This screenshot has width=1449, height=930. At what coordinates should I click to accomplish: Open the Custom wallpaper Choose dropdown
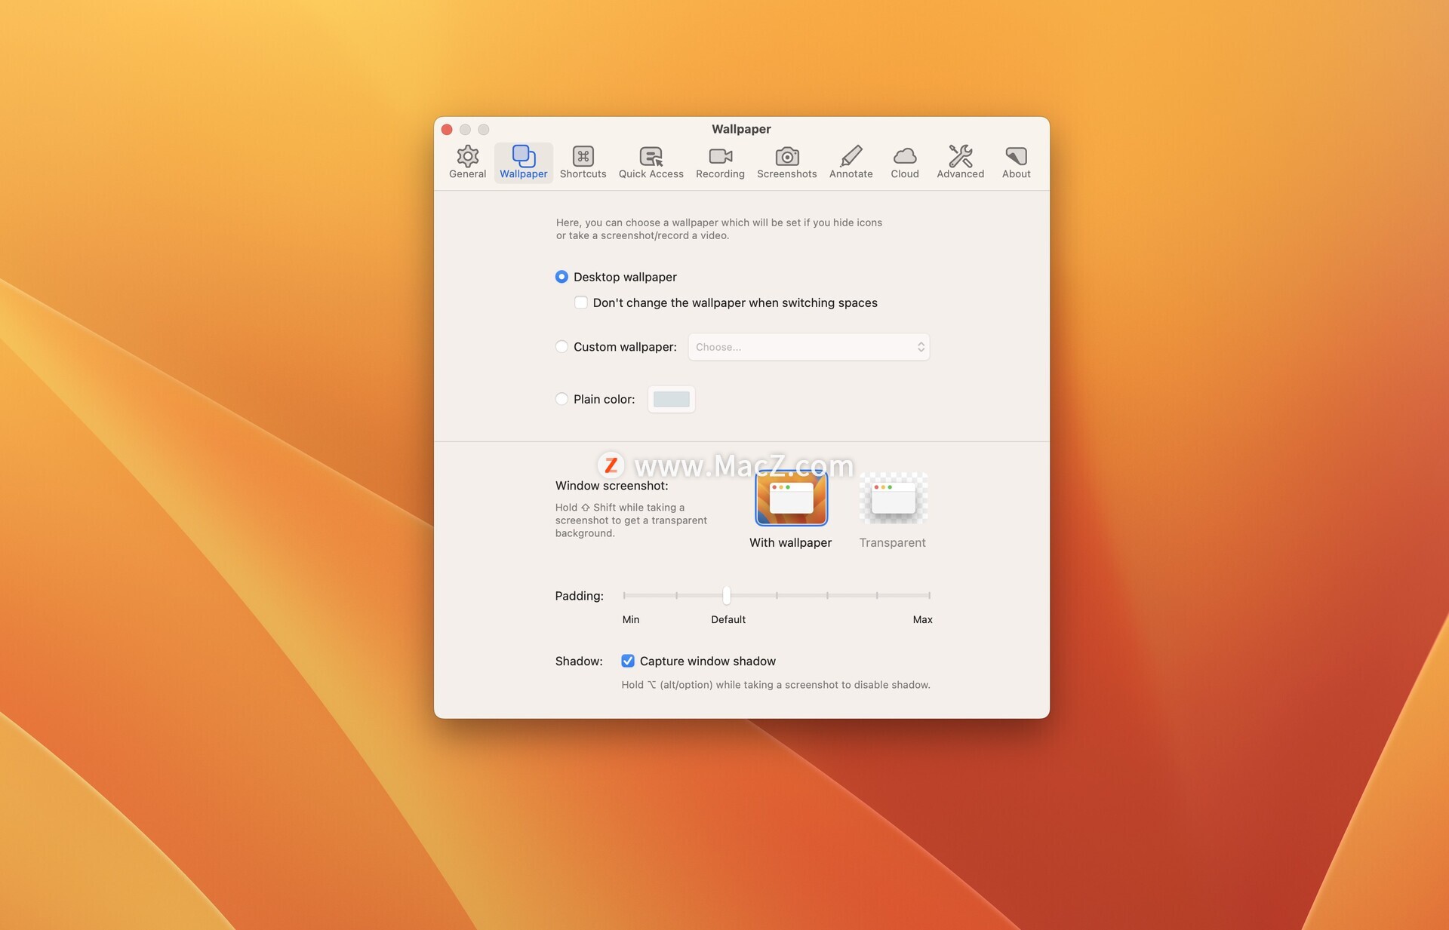point(808,347)
